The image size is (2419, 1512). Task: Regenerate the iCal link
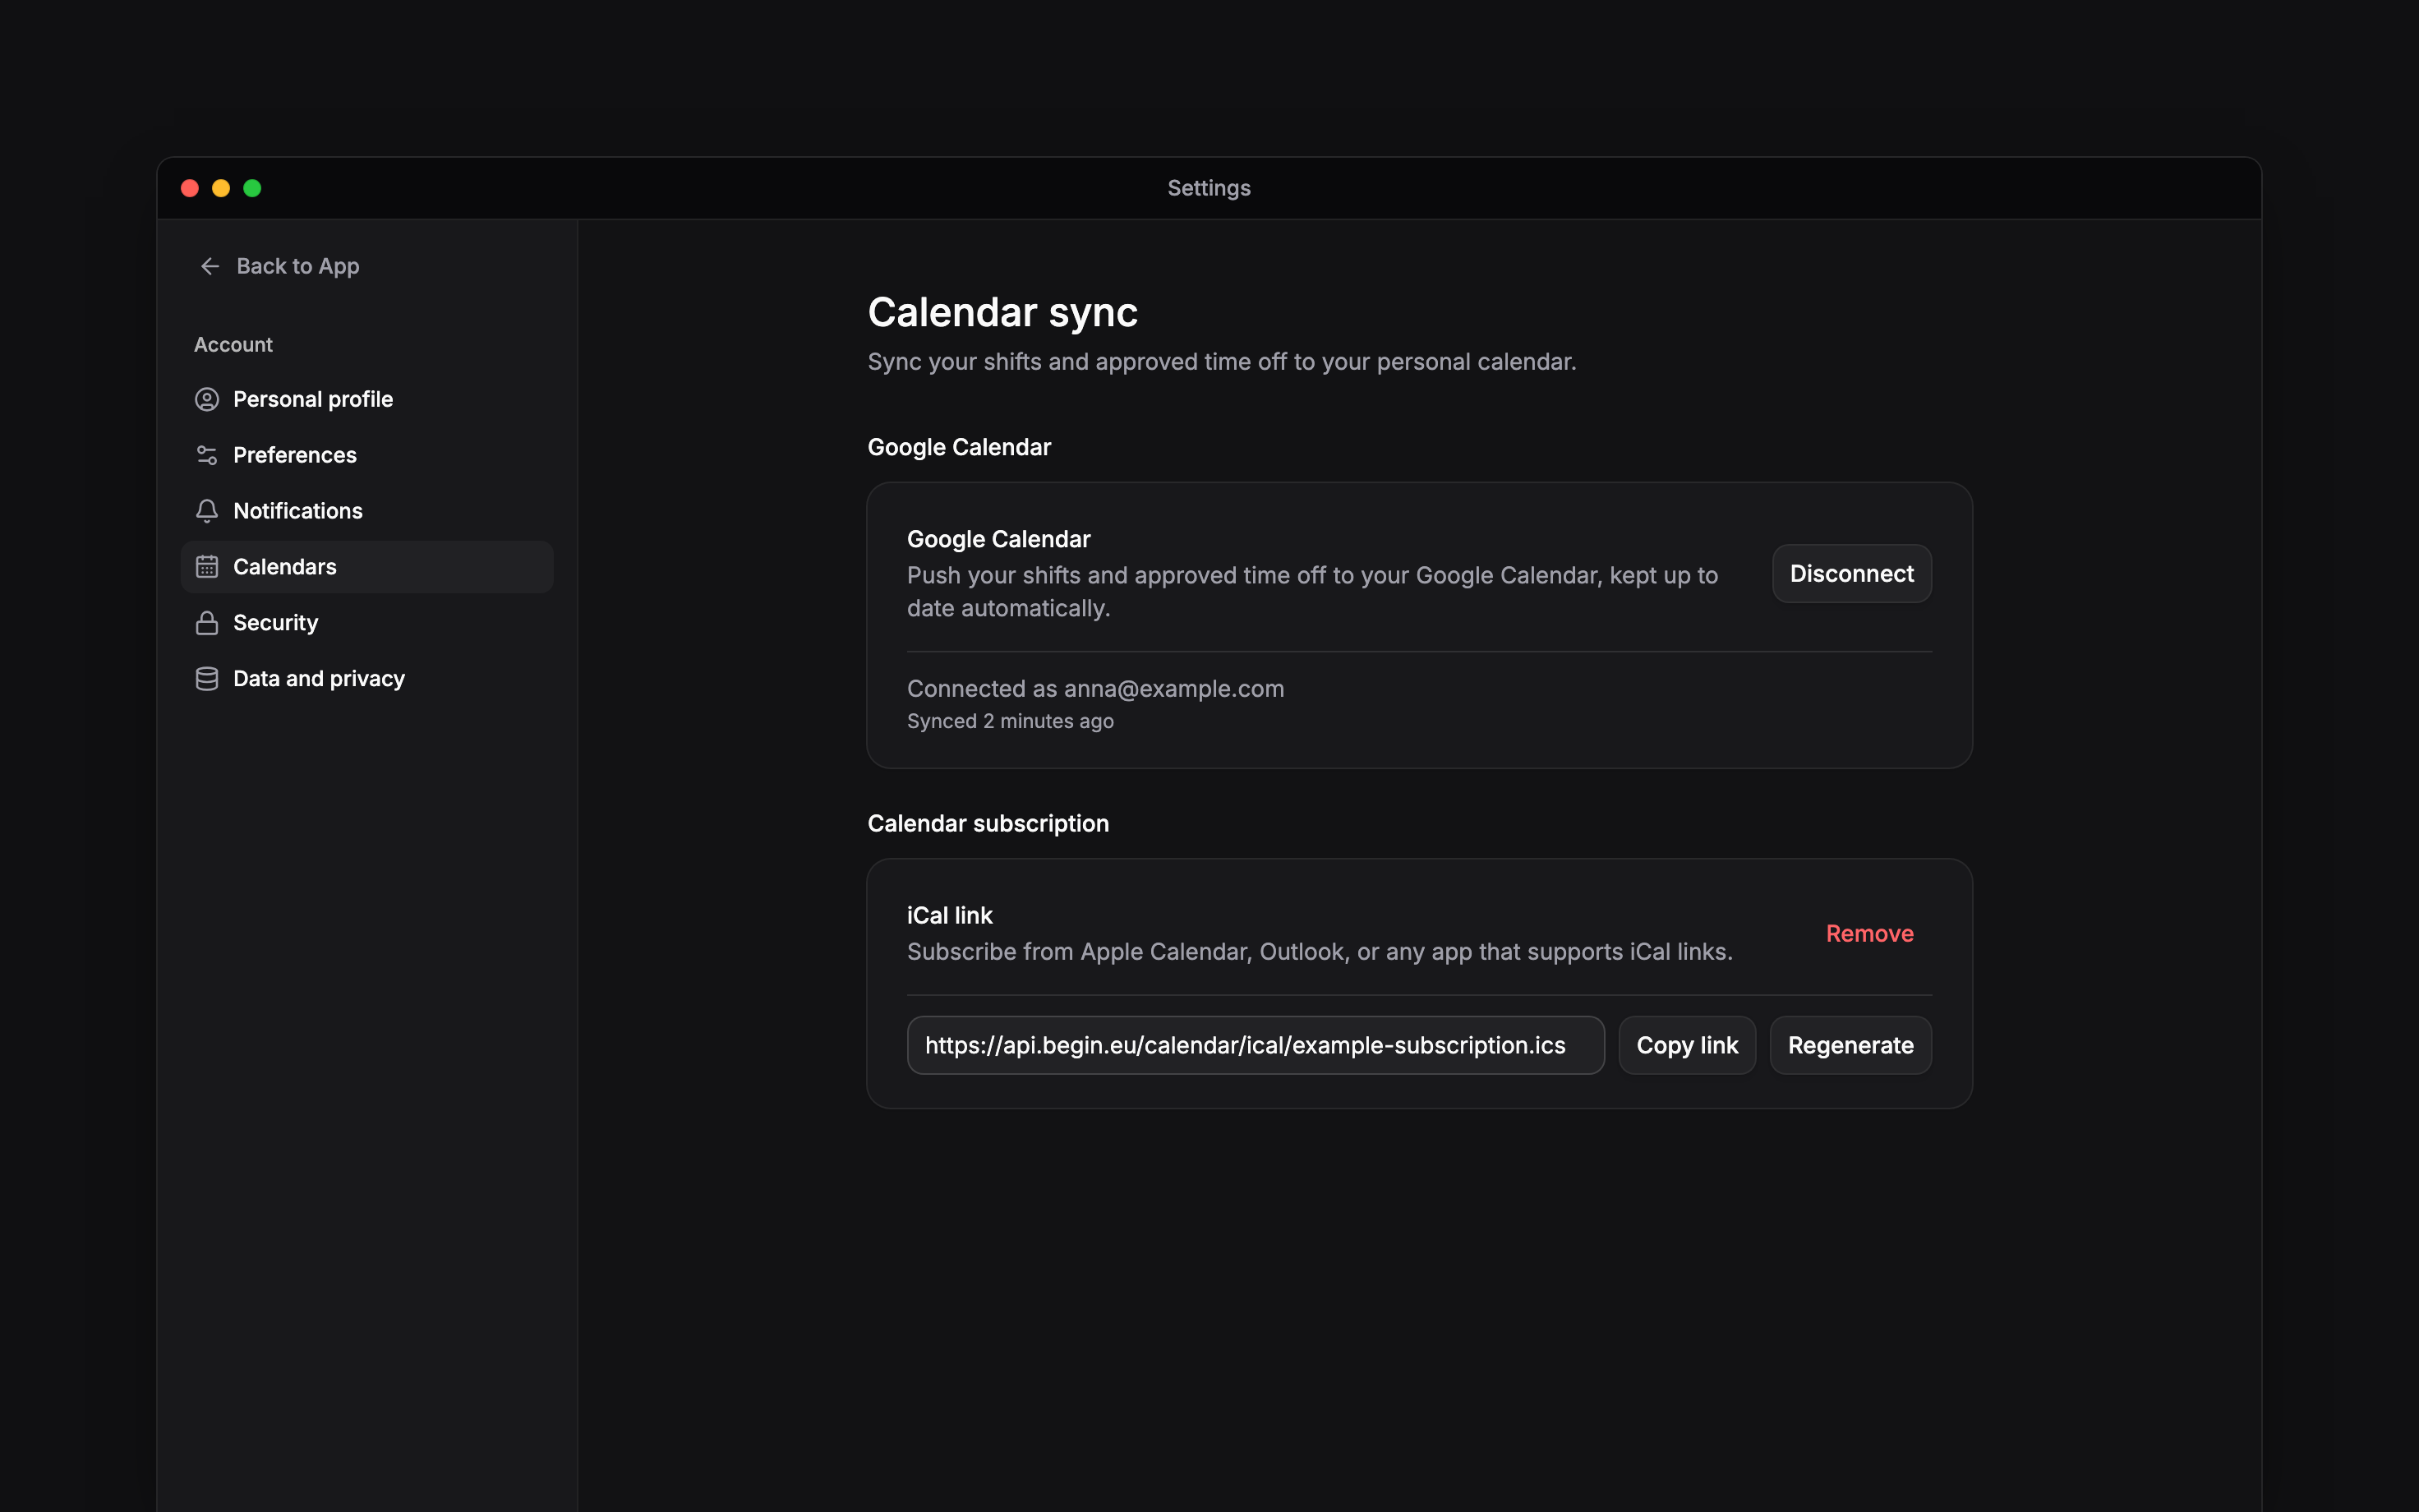pos(1850,1045)
